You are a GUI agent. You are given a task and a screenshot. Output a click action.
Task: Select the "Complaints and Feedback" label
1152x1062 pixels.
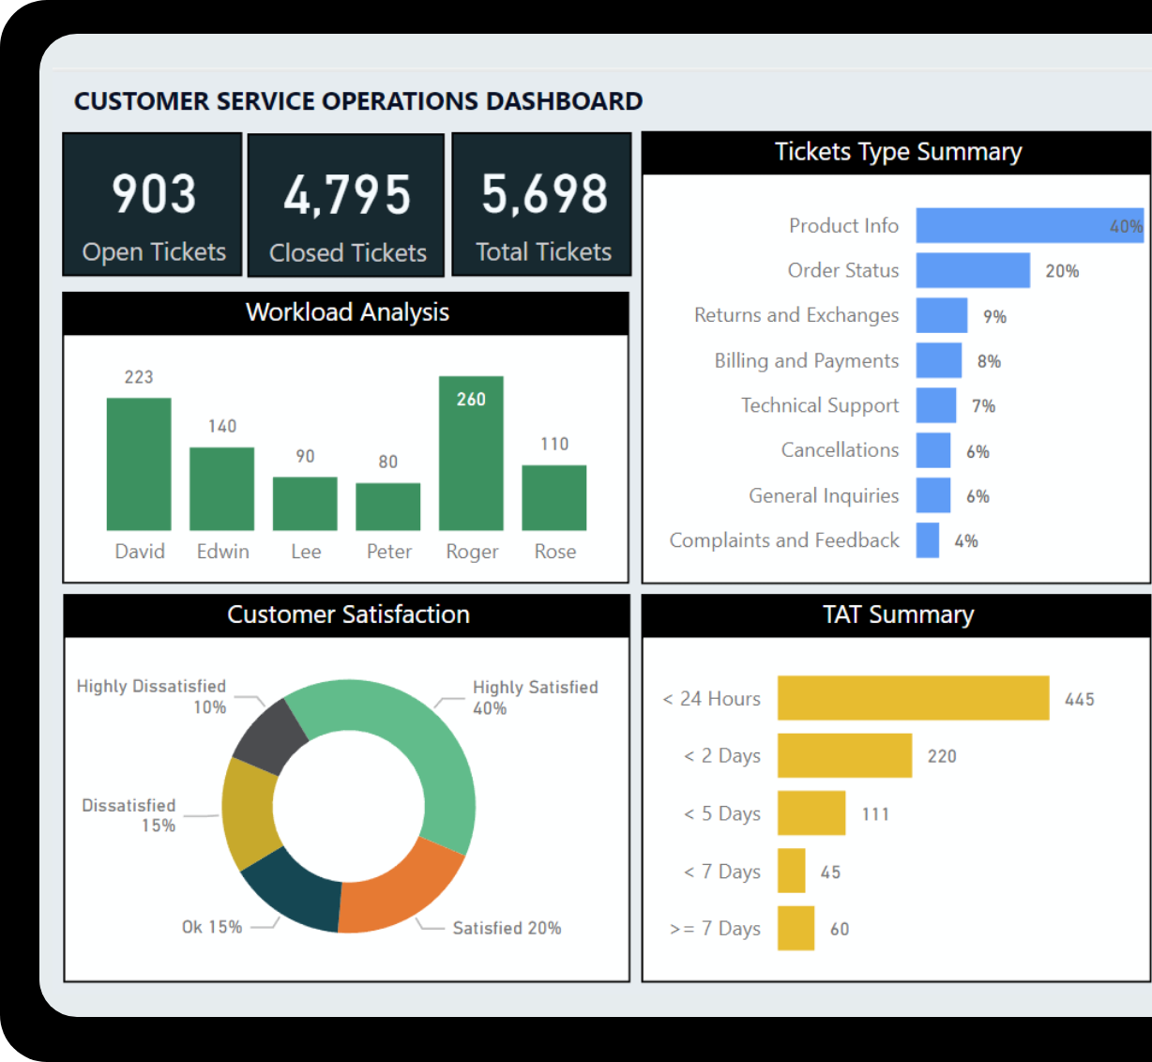click(784, 540)
